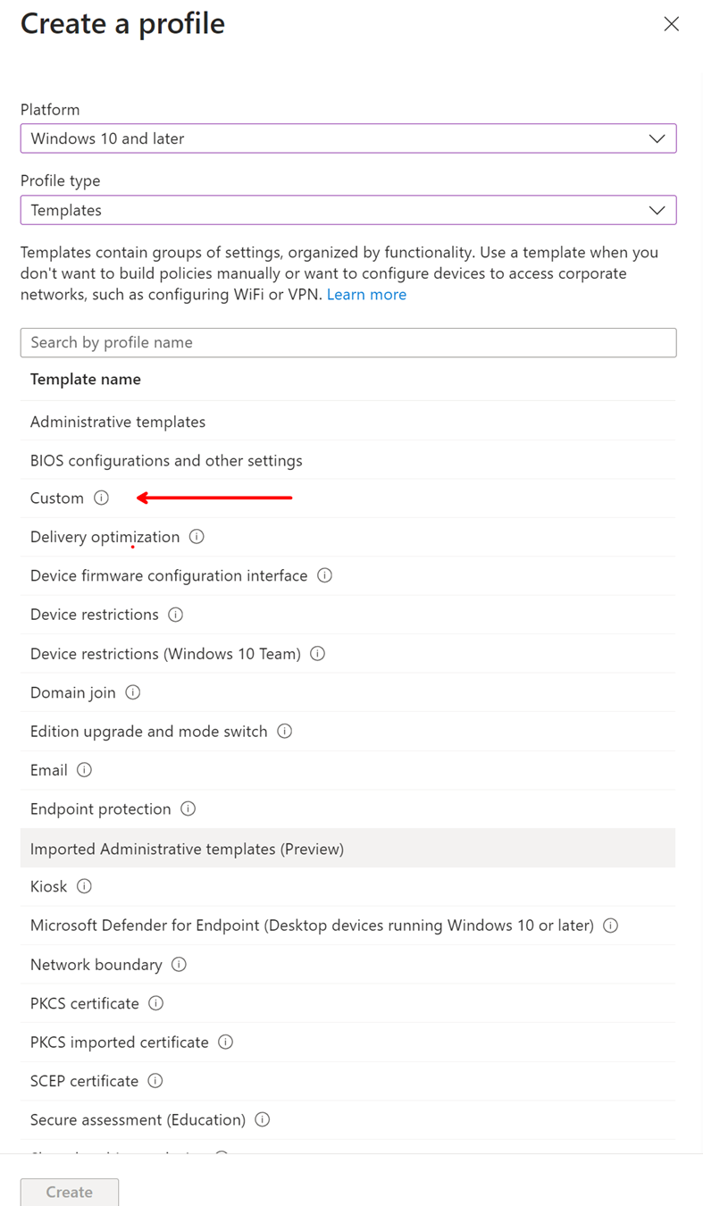
Task: Click info icon beside Custom template
Action: [102, 498]
